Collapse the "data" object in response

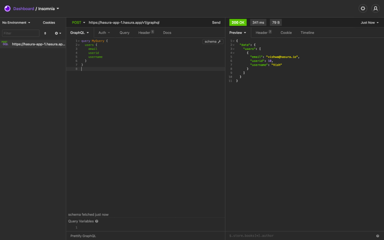pos(234,45)
